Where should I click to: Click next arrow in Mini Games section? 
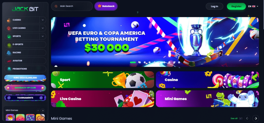pyautogui.click(x=256, y=118)
